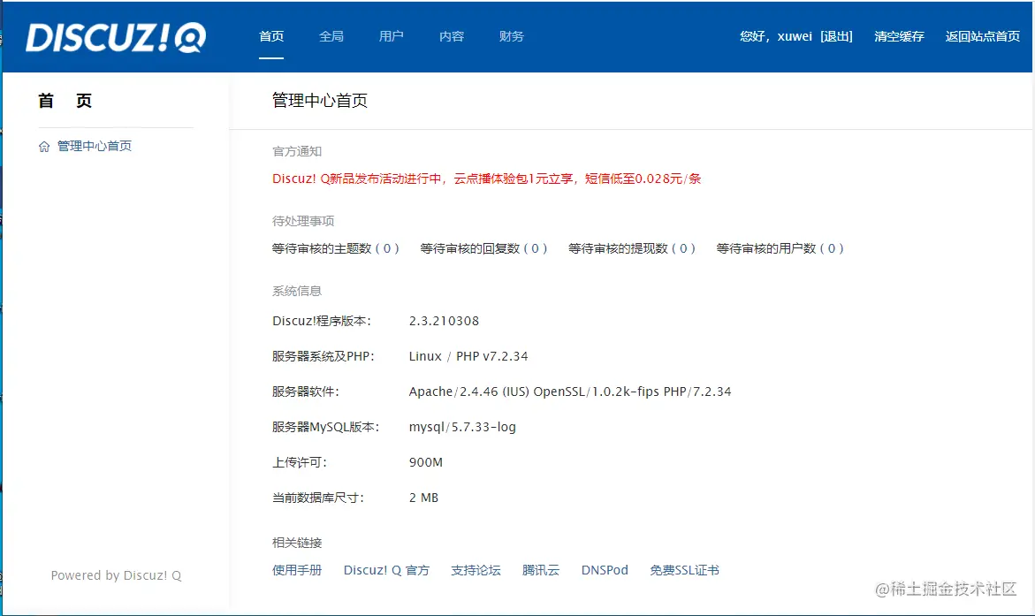The width and height of the screenshot is (1035, 616).
Task: View 等待审核的提现数 pending items
Action: click(x=632, y=249)
